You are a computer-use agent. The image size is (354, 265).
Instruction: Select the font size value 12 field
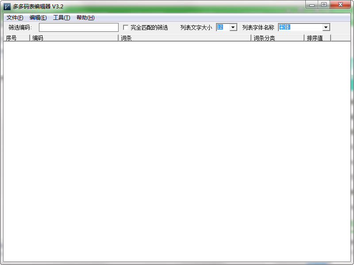tap(223, 27)
